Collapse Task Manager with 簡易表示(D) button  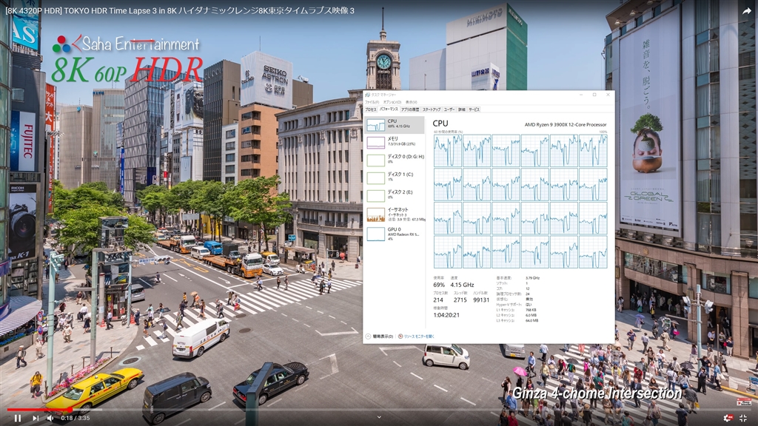coord(380,337)
